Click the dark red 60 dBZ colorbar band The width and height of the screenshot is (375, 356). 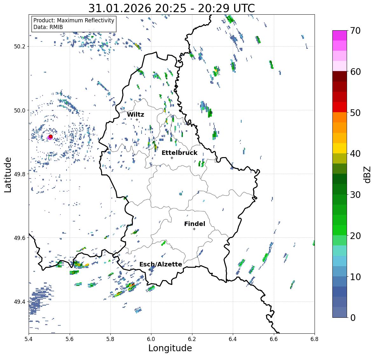340,76
